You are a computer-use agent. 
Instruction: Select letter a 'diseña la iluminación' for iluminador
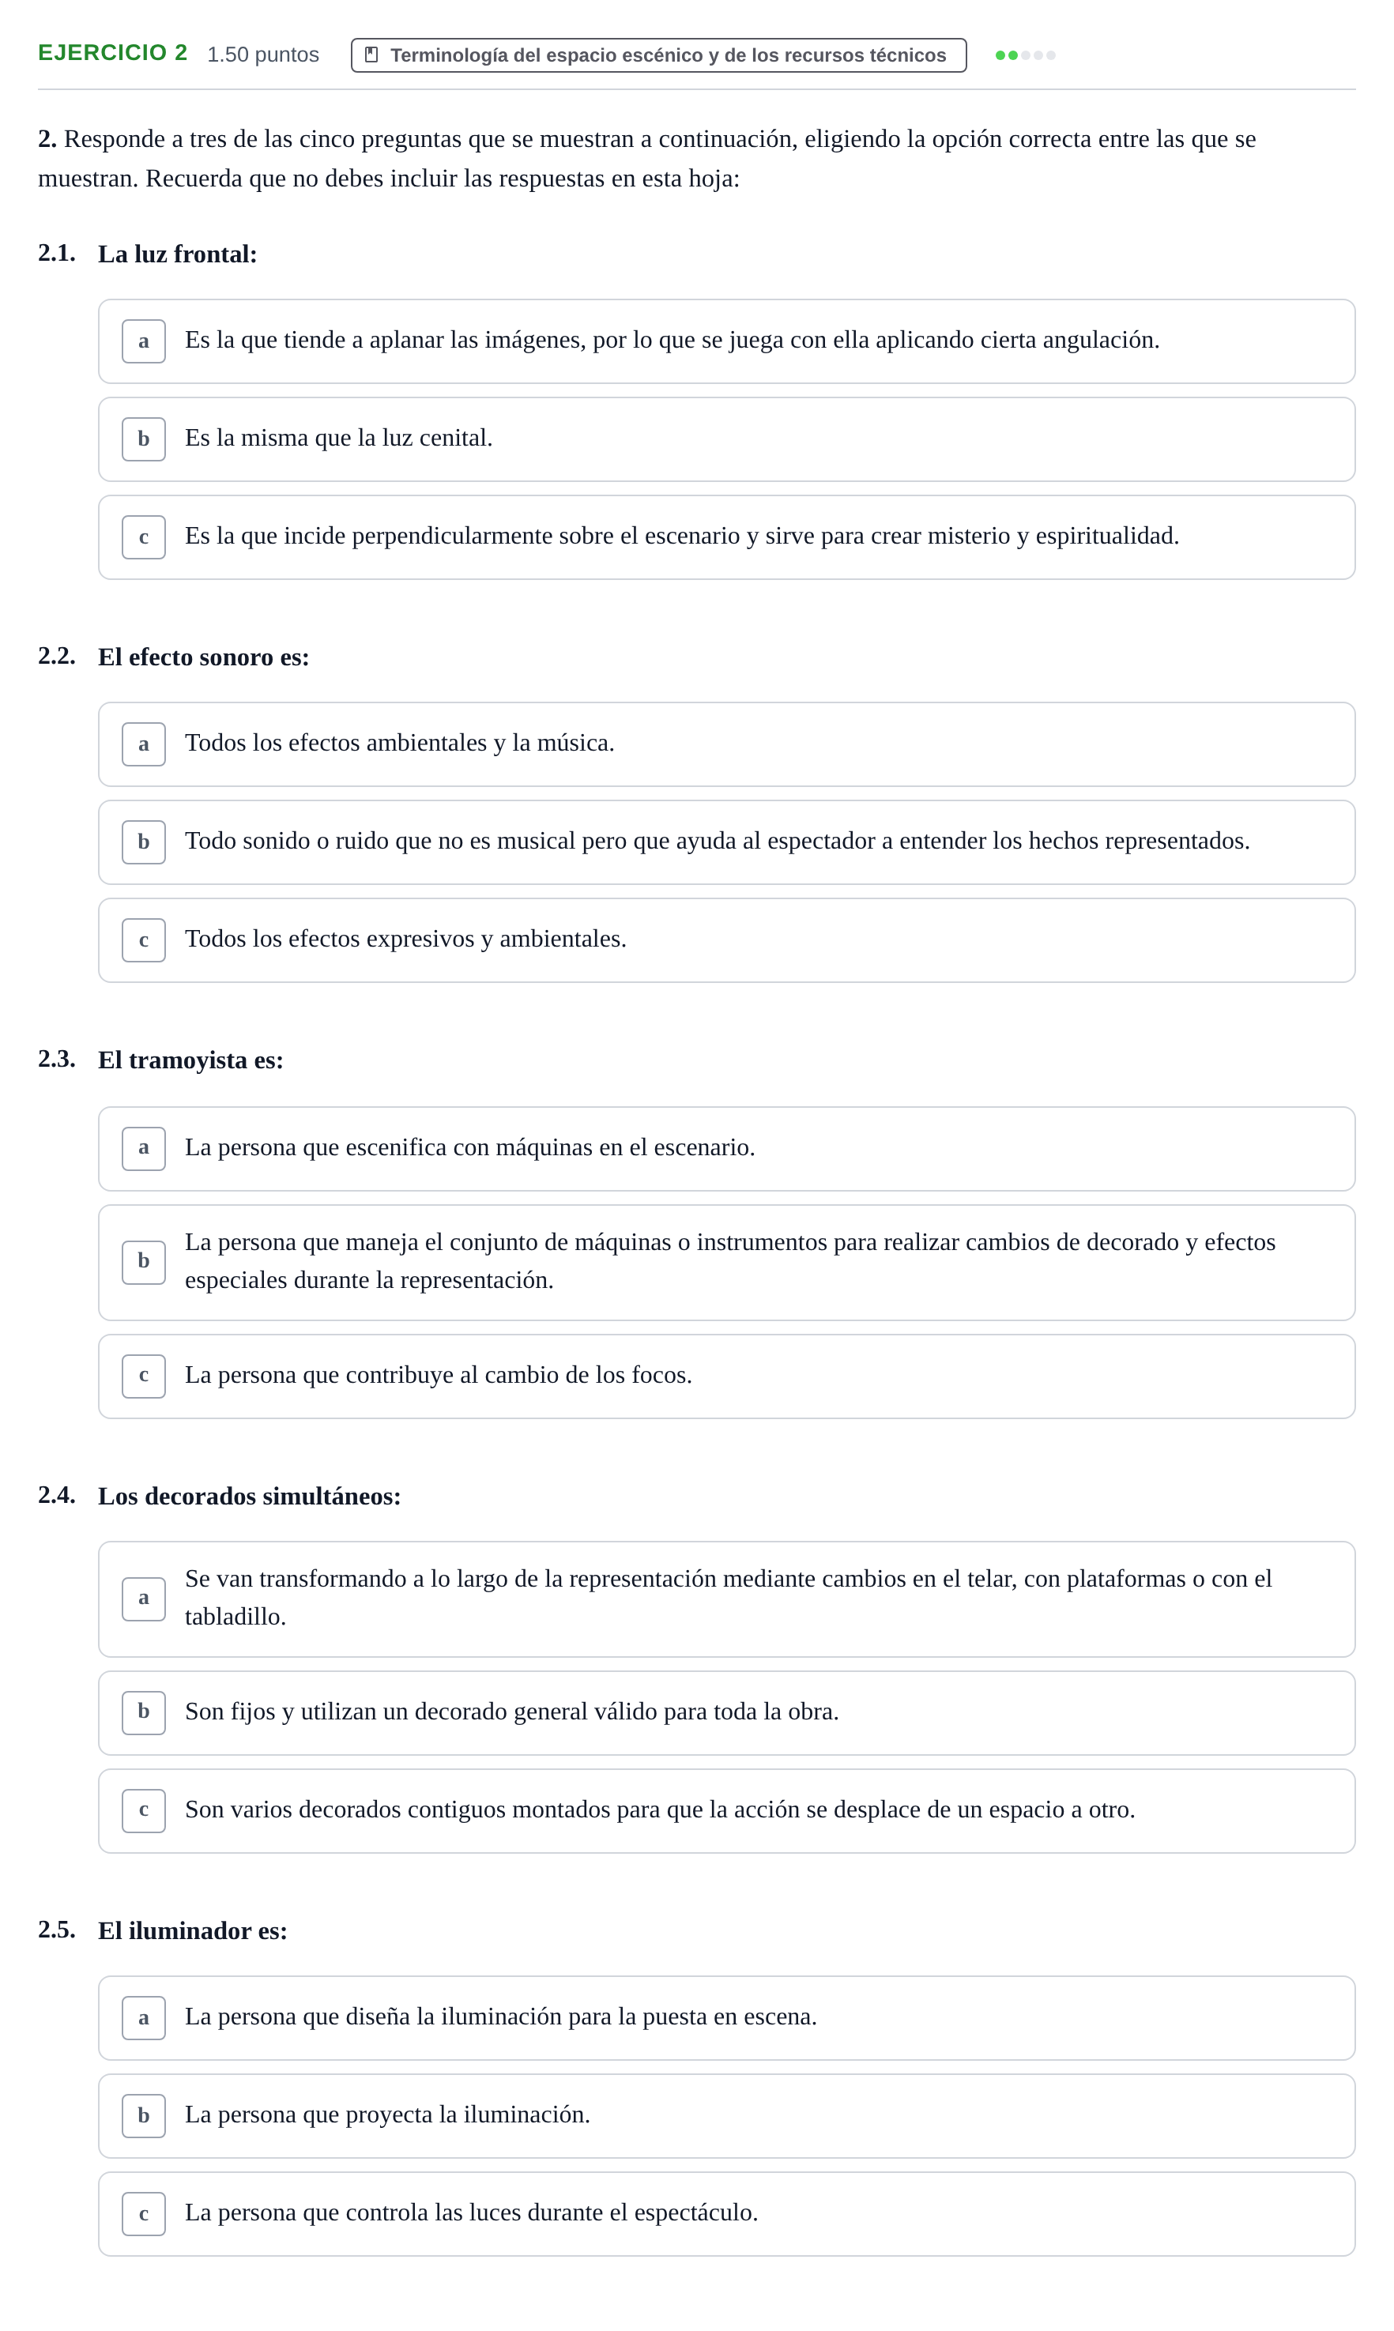coord(726,2018)
